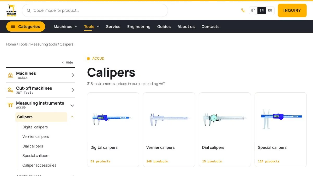Hide the sidebar panel
The width and height of the screenshot is (313, 176).
click(68, 63)
